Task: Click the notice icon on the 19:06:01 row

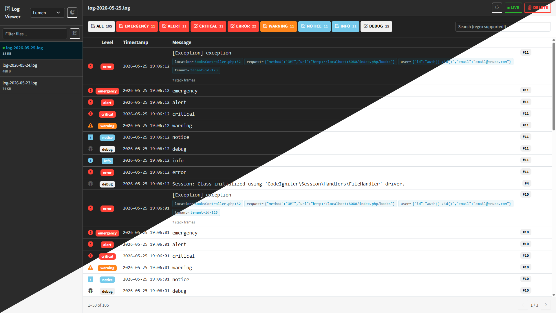Action: [x=91, y=279]
